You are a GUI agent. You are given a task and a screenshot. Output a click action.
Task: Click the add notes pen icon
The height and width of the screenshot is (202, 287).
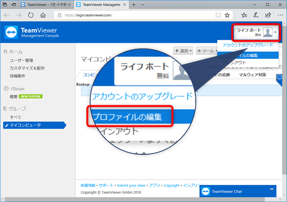coord(256,15)
